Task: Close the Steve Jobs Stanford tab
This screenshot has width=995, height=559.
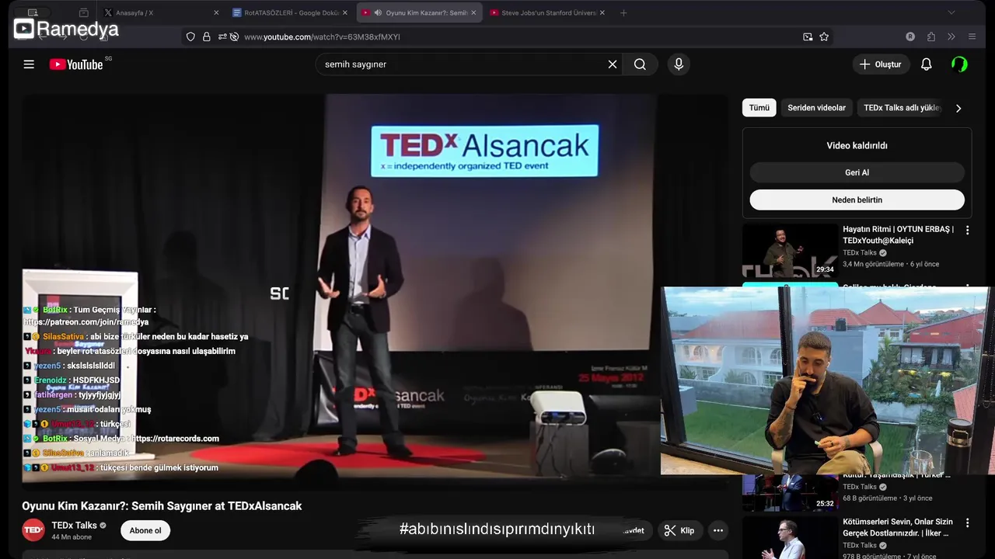Action: point(602,12)
